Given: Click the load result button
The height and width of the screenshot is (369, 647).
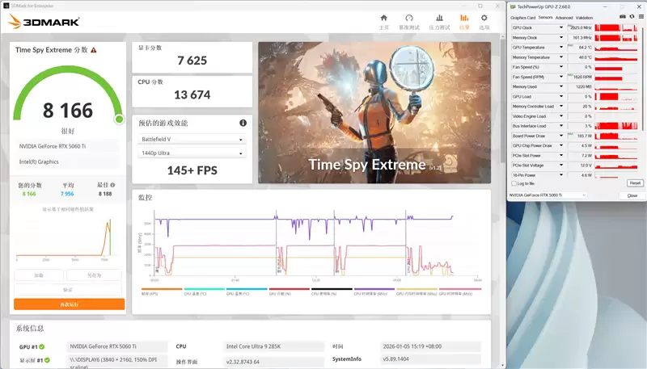Looking at the screenshot, I should pyautogui.click(x=39, y=275).
